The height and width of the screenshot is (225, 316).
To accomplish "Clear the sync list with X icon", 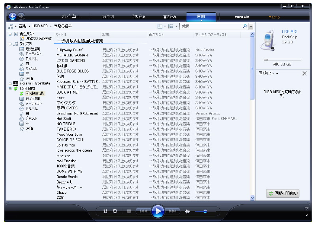I will tap(304, 73).
